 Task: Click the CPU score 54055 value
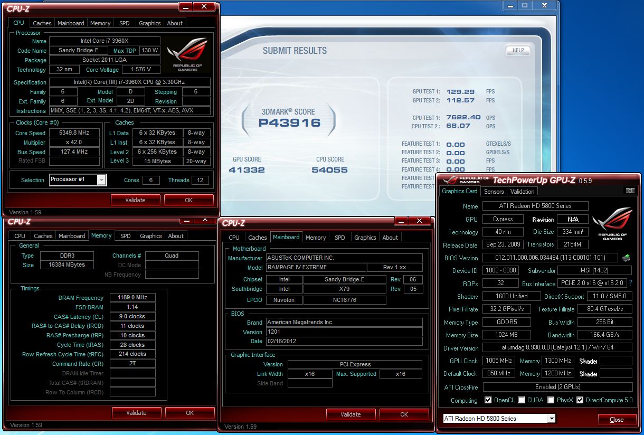pos(330,170)
